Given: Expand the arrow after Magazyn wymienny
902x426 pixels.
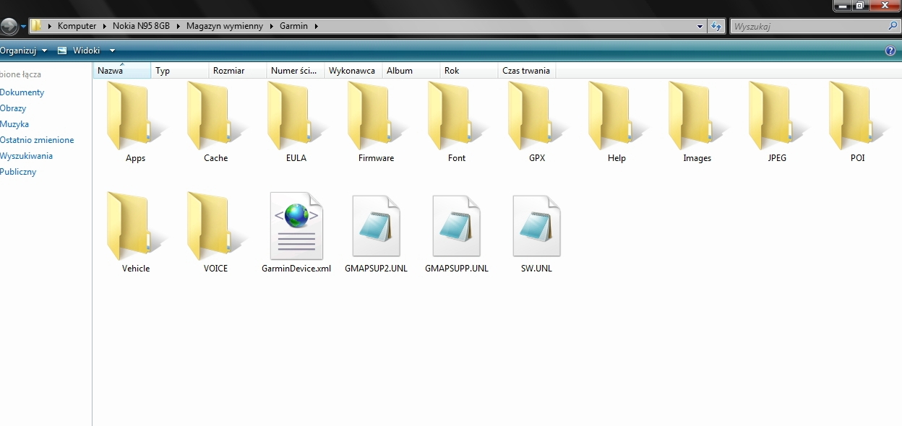Looking at the screenshot, I should (x=272, y=26).
